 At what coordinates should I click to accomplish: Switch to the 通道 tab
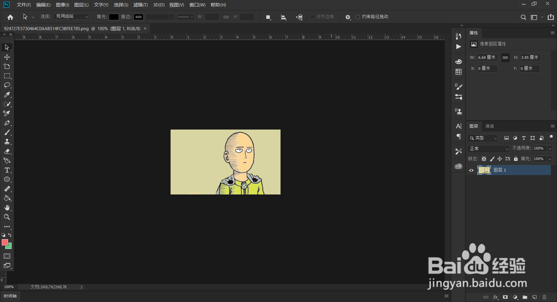[x=489, y=126]
